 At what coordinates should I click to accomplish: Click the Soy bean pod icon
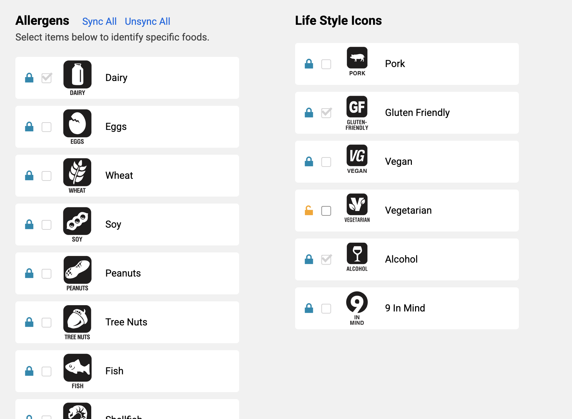[x=77, y=221]
